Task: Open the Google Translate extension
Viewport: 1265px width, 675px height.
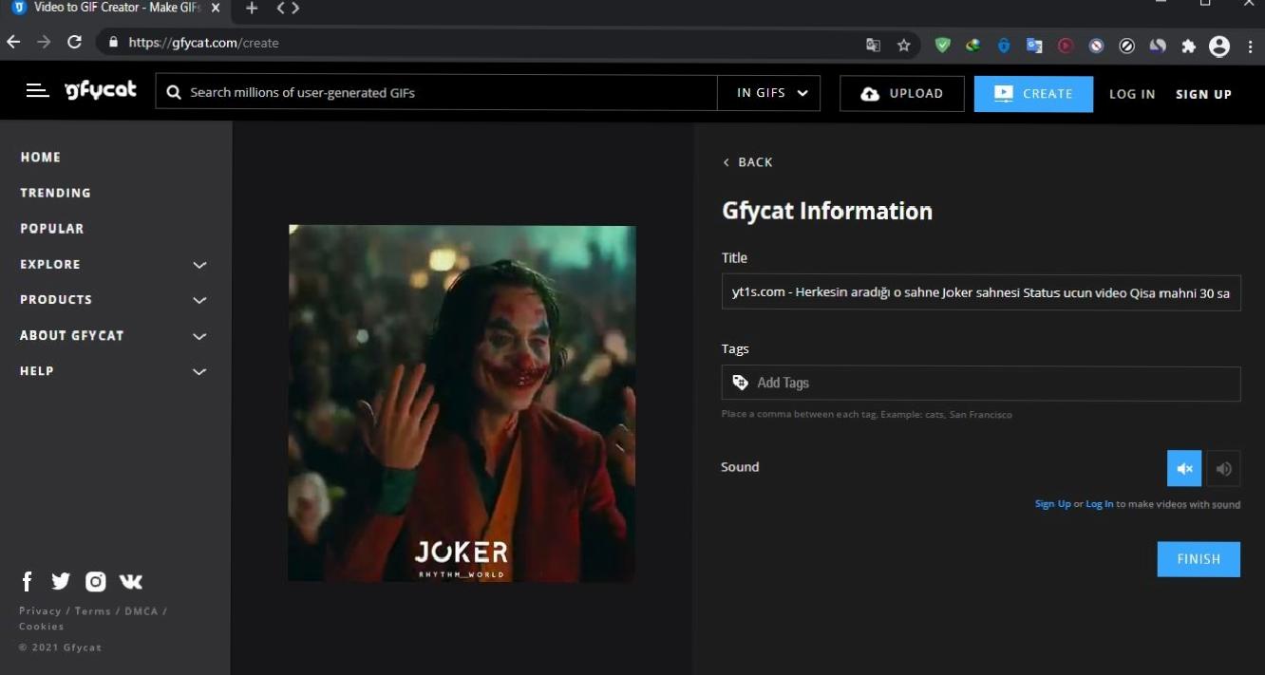Action: click(x=1034, y=45)
